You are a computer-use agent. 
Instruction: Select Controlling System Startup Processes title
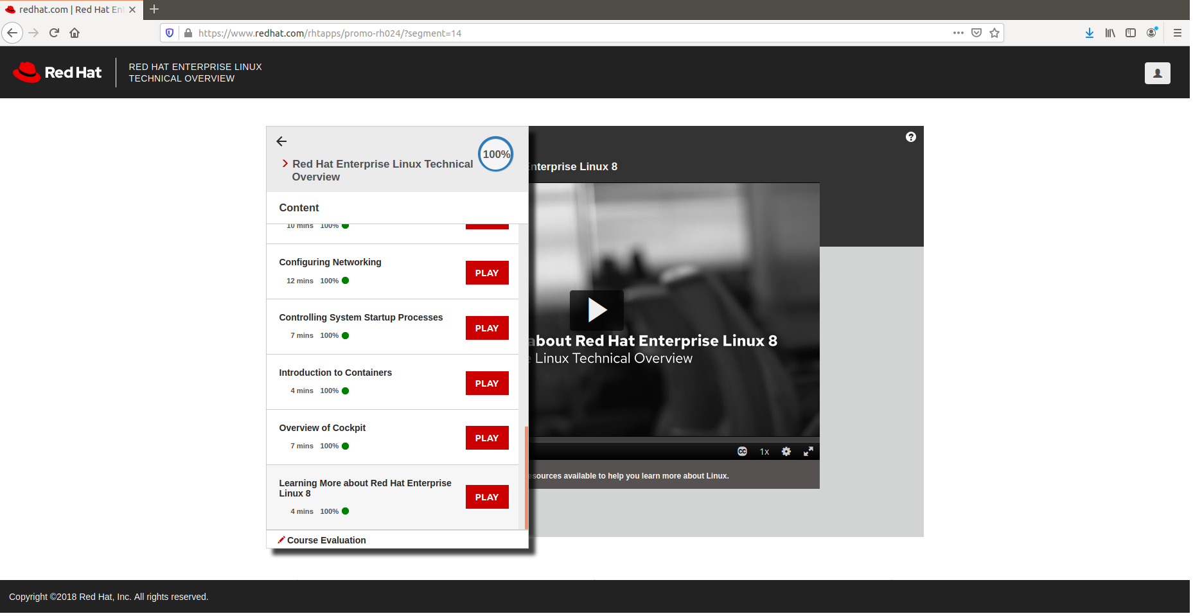(x=361, y=317)
